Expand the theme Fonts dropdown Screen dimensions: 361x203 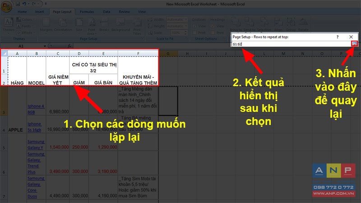pyautogui.click(x=24, y=26)
